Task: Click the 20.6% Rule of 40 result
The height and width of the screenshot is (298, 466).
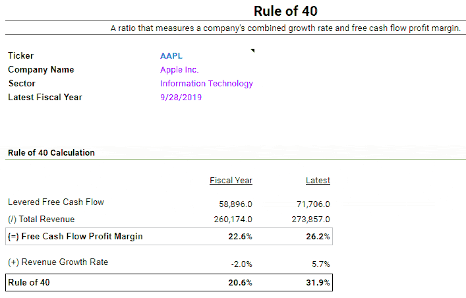Action: coord(240,283)
